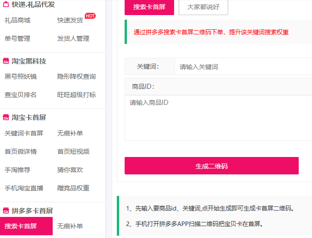Click the 拼多多卡首屏 section heading
Screen dimensions: 312x238
click(32, 211)
